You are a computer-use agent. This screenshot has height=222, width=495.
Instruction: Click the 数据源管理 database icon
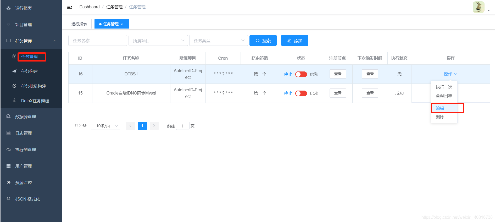(x=8, y=116)
